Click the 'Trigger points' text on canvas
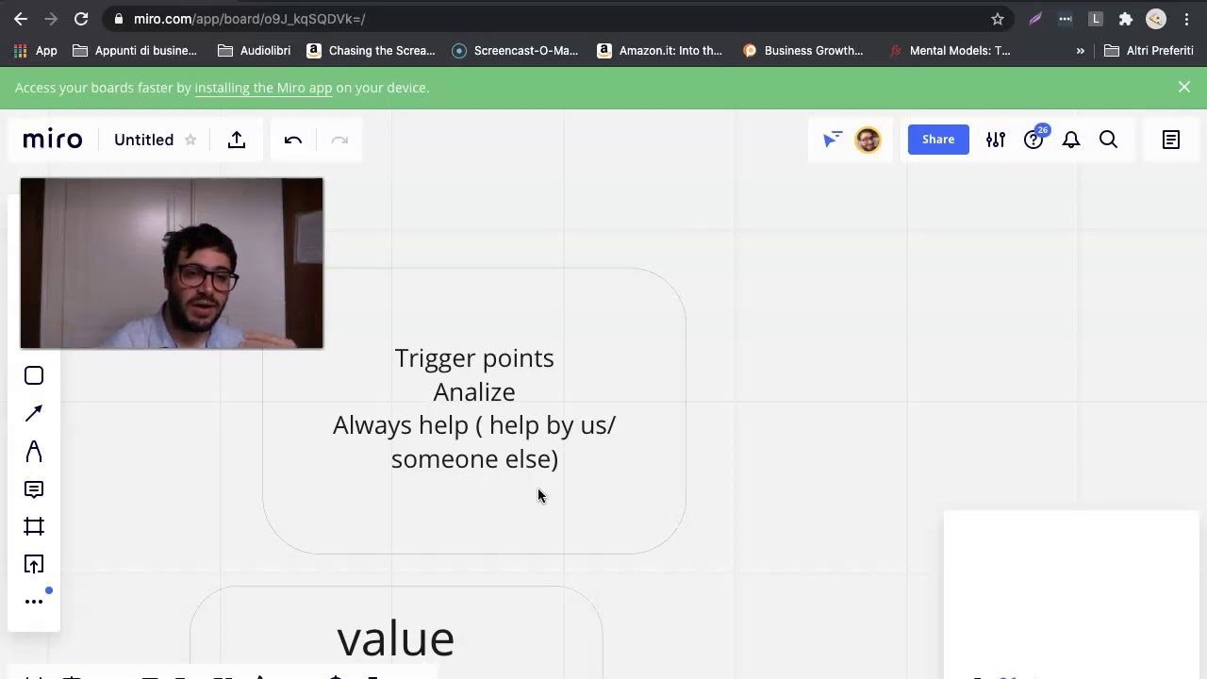This screenshot has height=679, width=1207. (x=474, y=358)
